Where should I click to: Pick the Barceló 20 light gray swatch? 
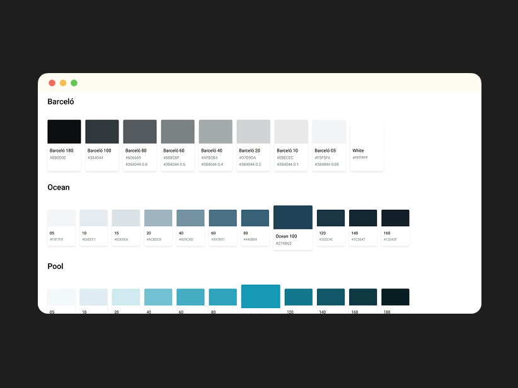point(253,132)
